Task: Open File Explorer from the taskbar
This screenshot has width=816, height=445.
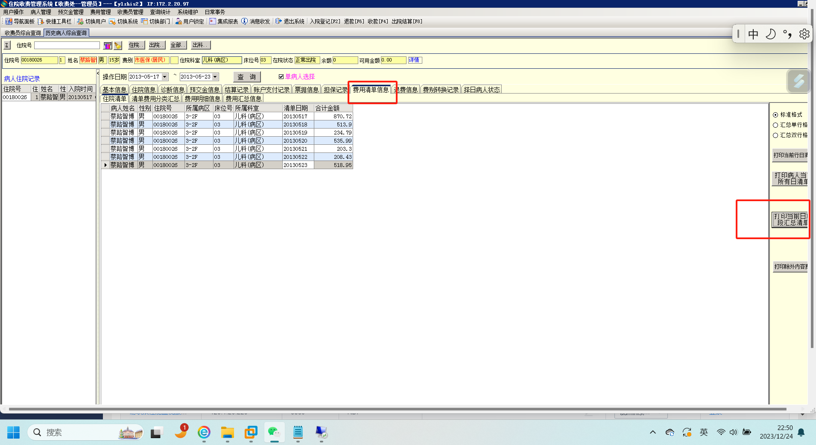Action: (227, 433)
